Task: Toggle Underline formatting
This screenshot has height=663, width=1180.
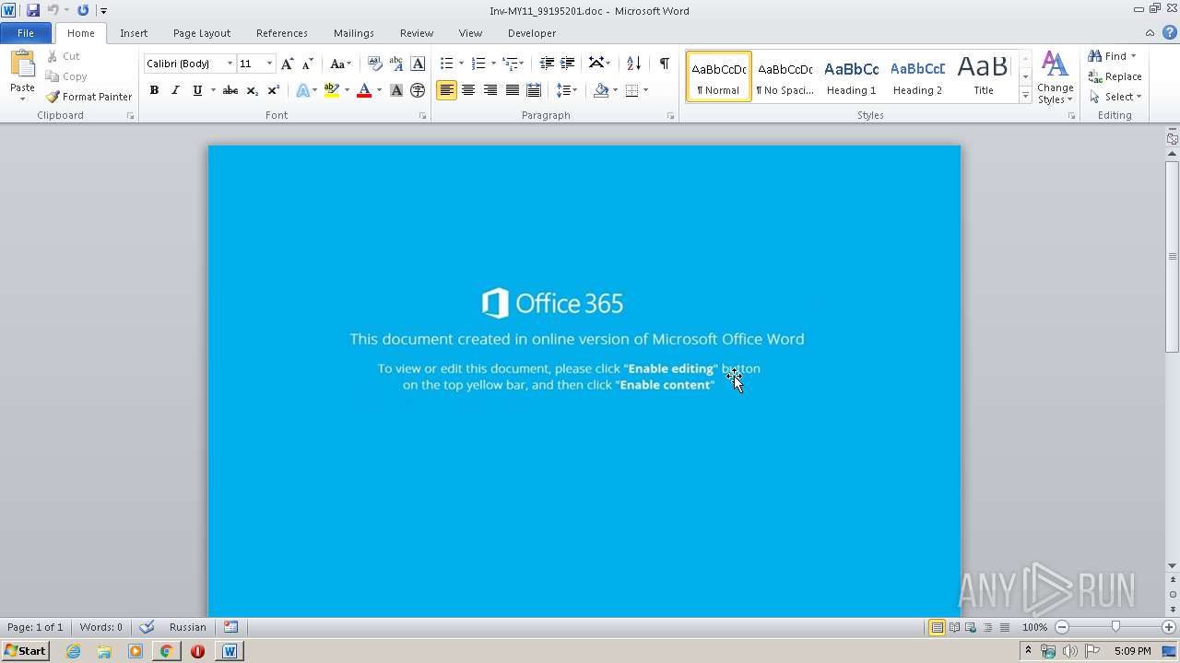Action: coord(197,90)
